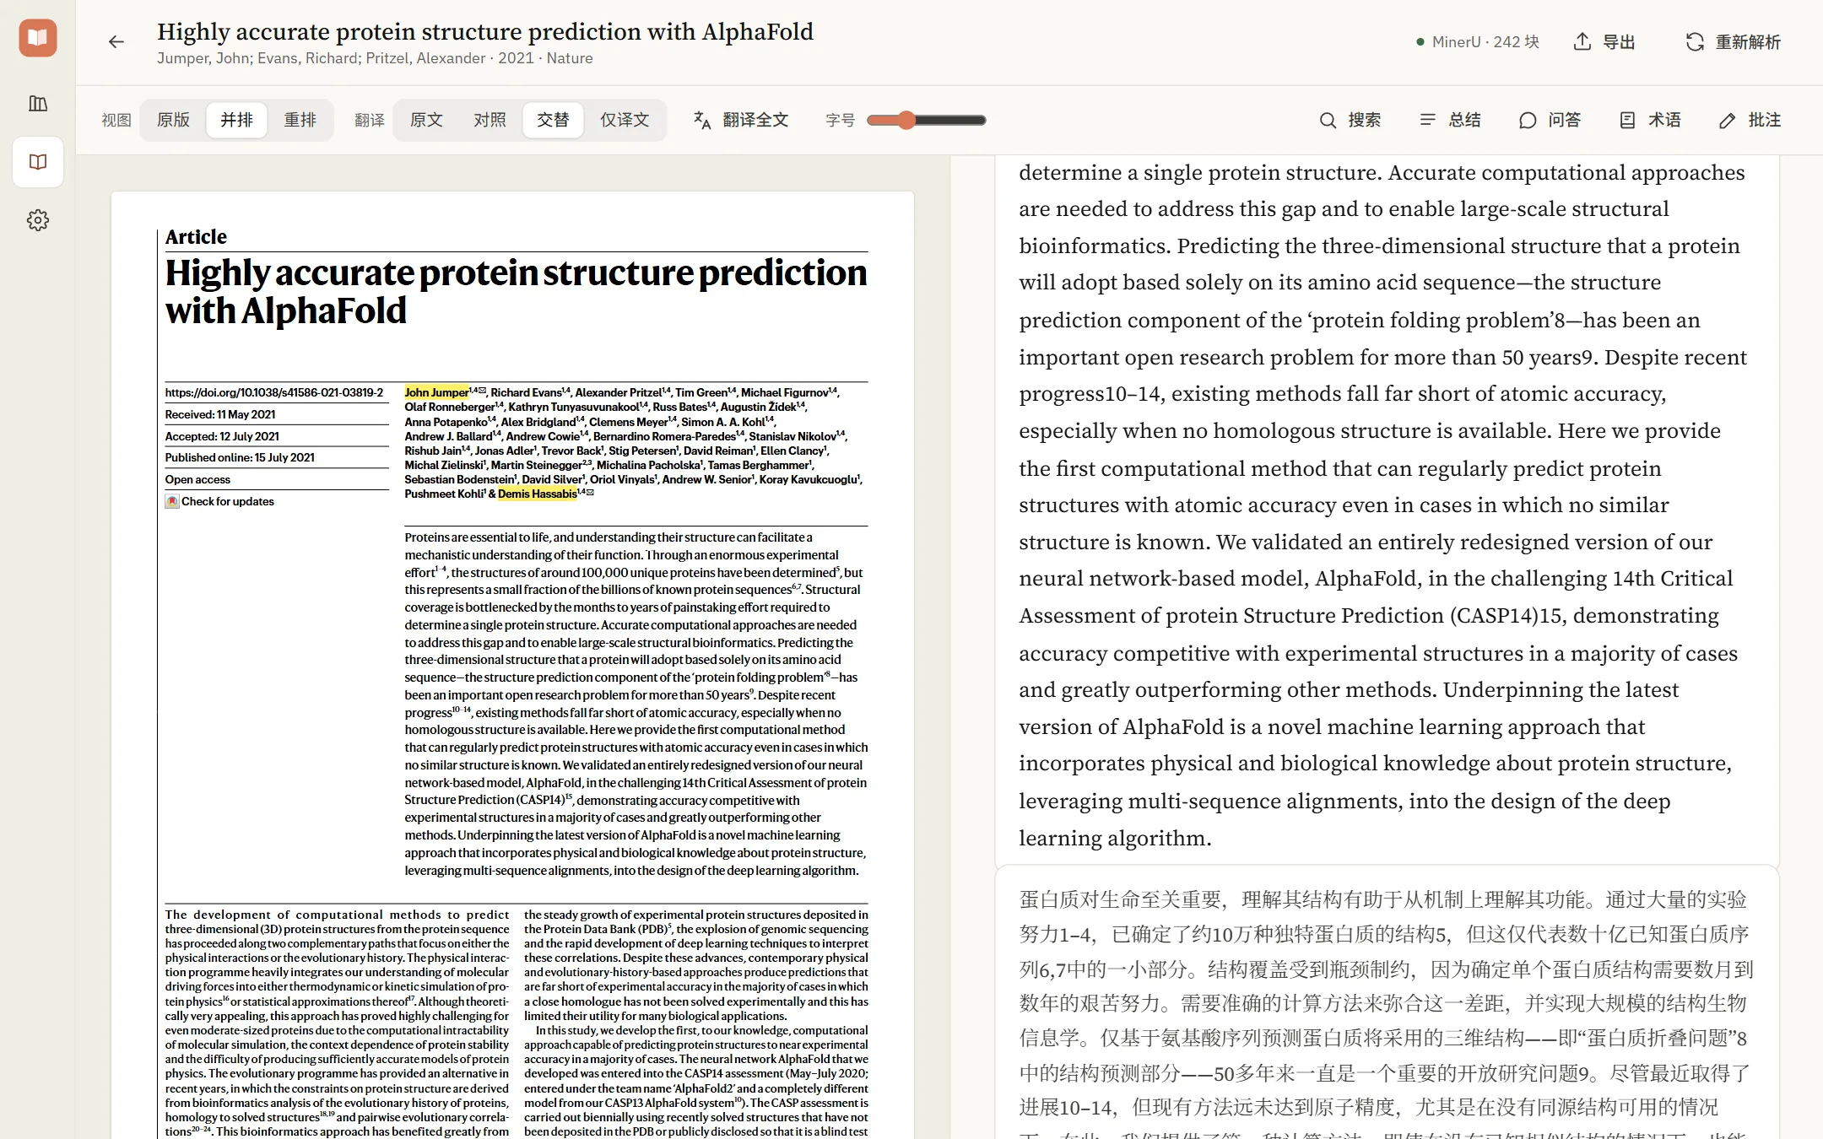
Task: Open the 问答 Q&A panel
Action: tap(1550, 120)
